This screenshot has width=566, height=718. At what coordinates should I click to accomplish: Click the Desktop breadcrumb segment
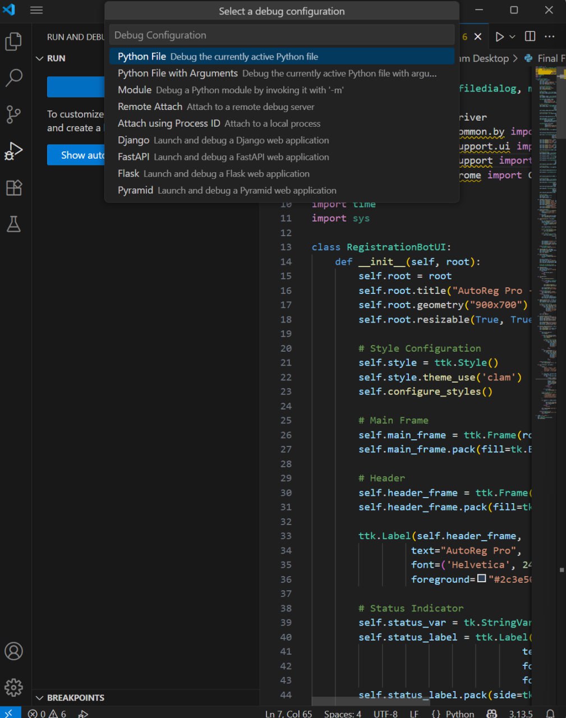click(x=490, y=58)
